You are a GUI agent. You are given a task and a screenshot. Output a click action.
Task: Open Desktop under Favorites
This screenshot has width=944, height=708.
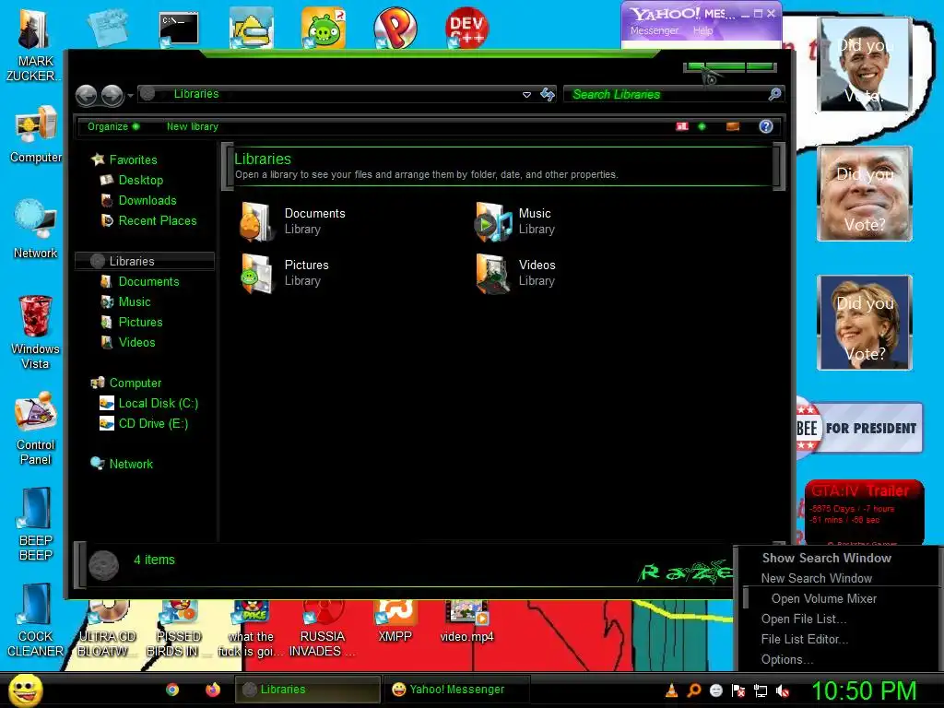pyautogui.click(x=141, y=180)
